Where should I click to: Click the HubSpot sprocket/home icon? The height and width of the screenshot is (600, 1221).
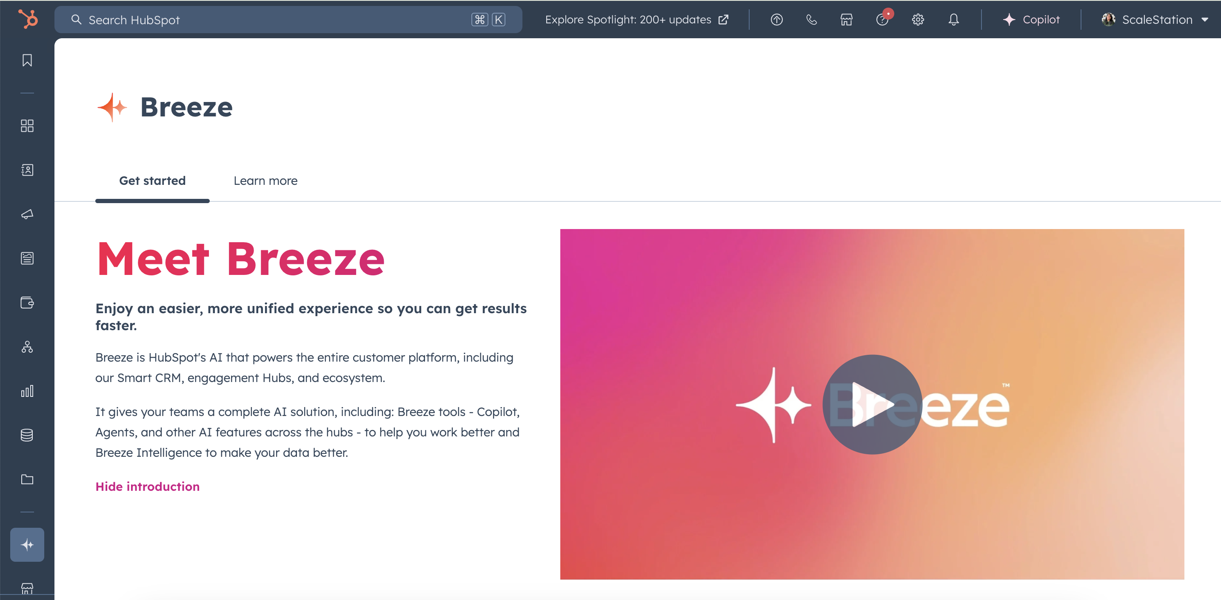pyautogui.click(x=27, y=19)
